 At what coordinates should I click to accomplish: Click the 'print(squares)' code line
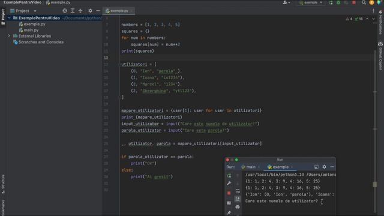pyautogui.click(x=137, y=51)
